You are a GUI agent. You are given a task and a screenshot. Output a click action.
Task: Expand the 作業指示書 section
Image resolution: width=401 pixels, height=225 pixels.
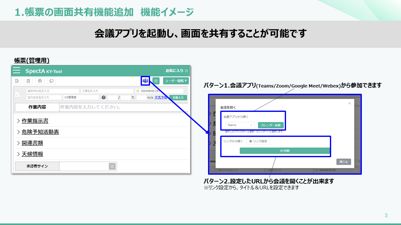35,121
